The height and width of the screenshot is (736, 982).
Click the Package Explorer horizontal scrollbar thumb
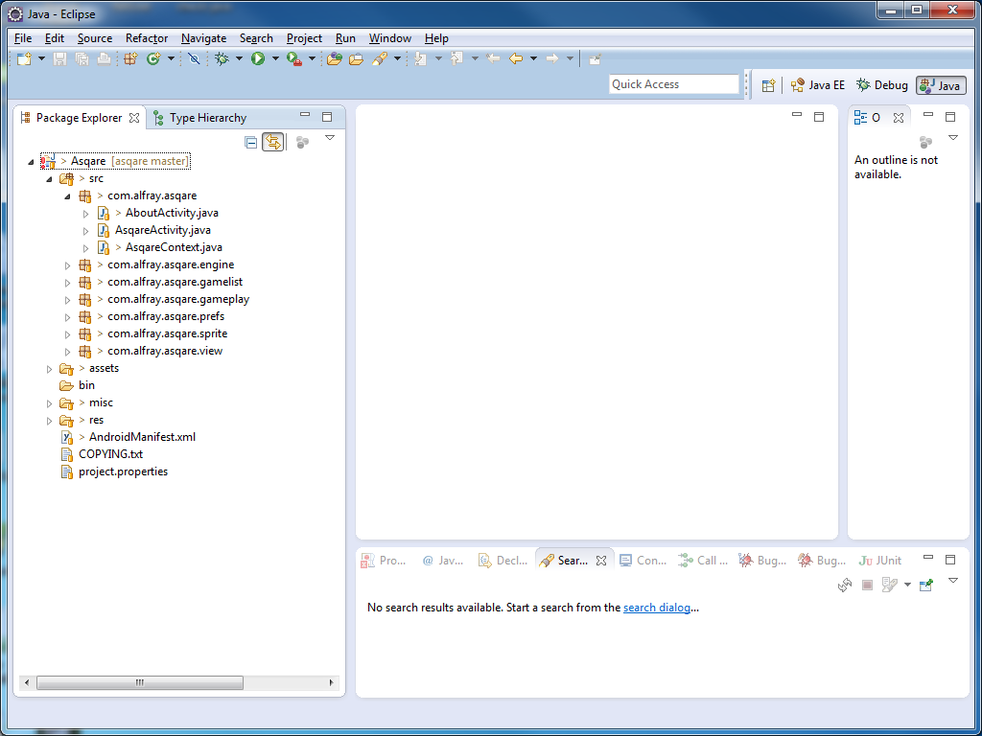pyautogui.click(x=140, y=682)
